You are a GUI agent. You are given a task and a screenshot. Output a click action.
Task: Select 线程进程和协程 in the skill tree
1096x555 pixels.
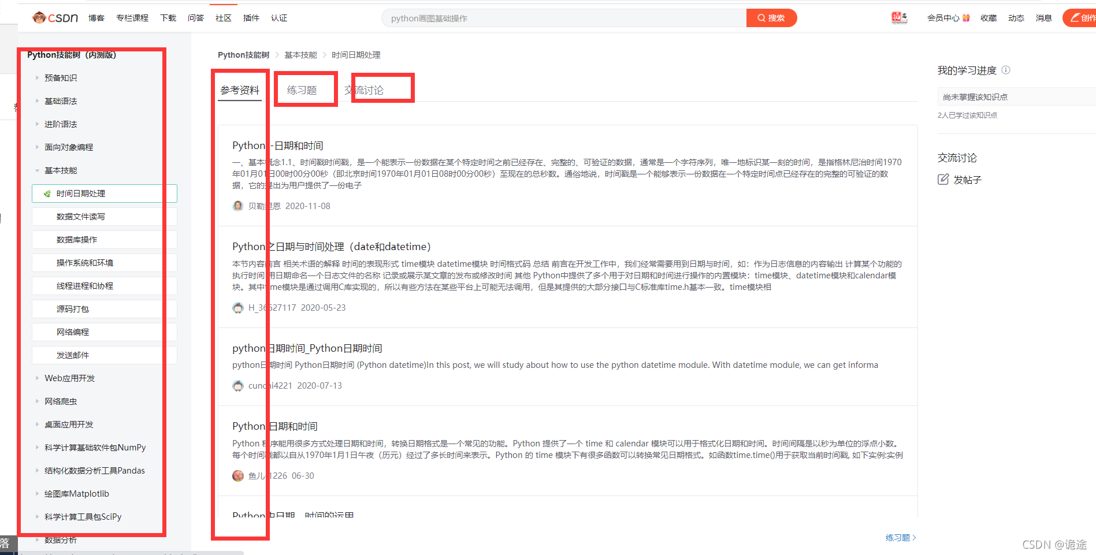click(x=105, y=286)
